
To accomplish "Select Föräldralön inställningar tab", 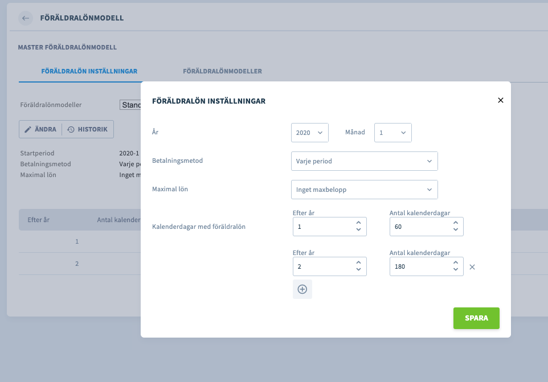I will pyautogui.click(x=89, y=71).
